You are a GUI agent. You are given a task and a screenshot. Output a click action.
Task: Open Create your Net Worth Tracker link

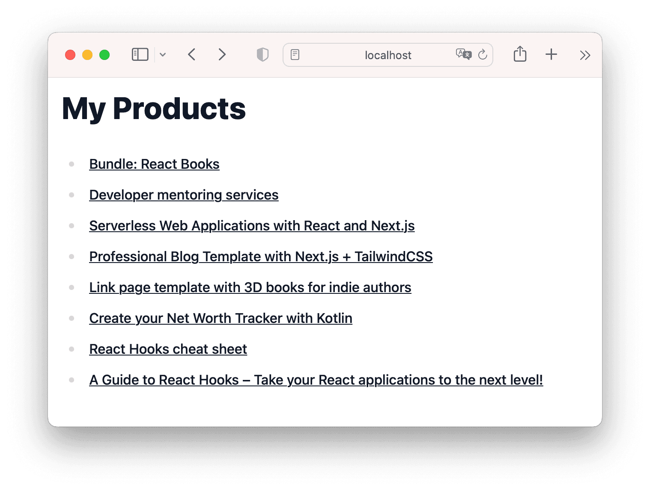(221, 318)
